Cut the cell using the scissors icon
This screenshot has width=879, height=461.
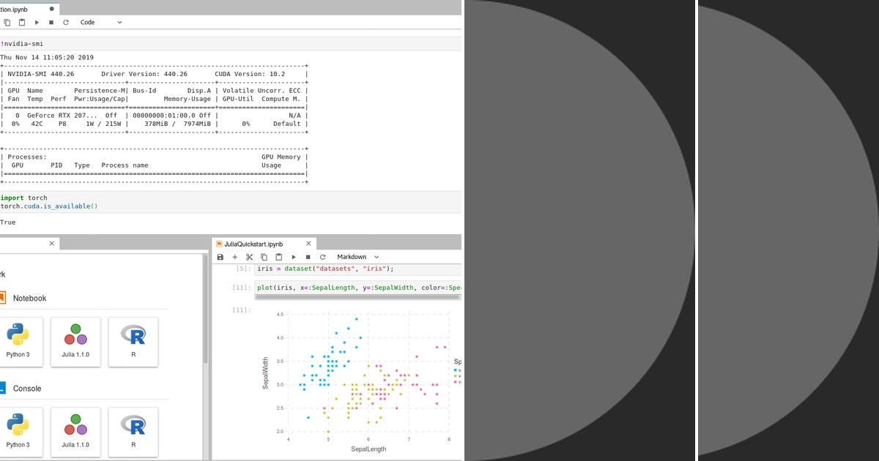[249, 257]
